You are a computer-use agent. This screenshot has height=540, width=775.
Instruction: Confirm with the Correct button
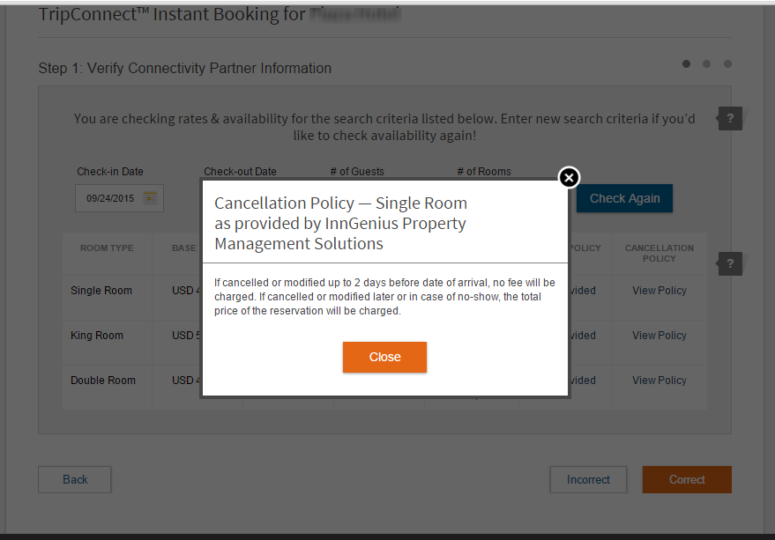click(x=687, y=479)
